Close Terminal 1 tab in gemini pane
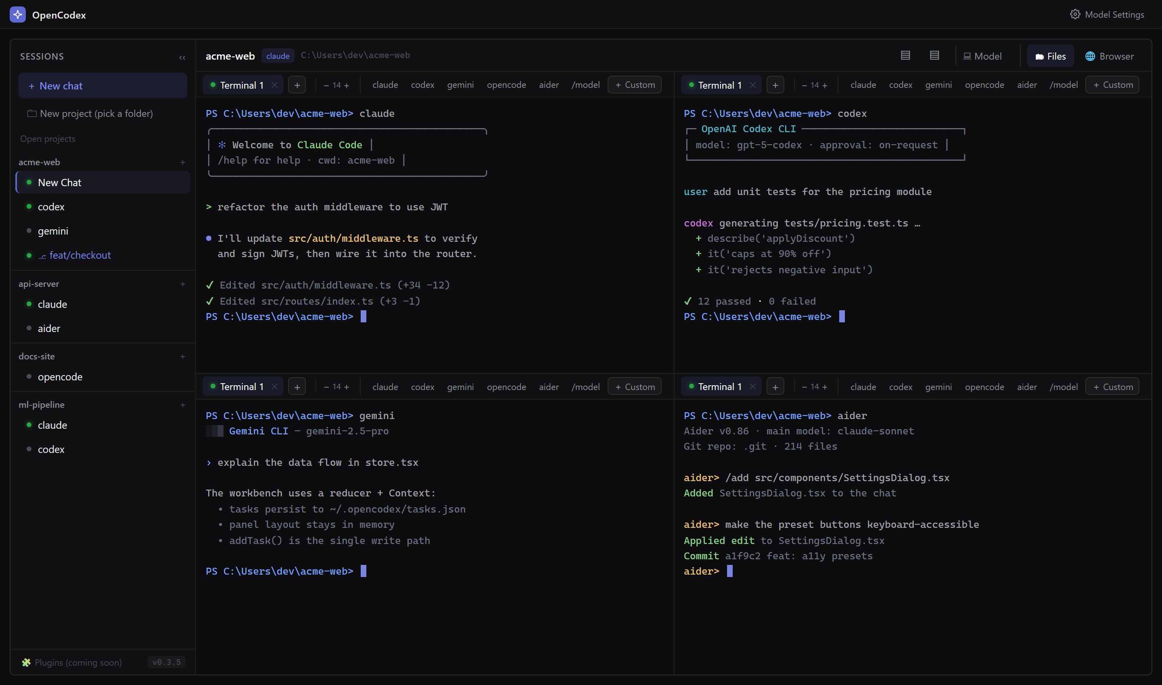This screenshot has width=1162, height=685. (274, 387)
